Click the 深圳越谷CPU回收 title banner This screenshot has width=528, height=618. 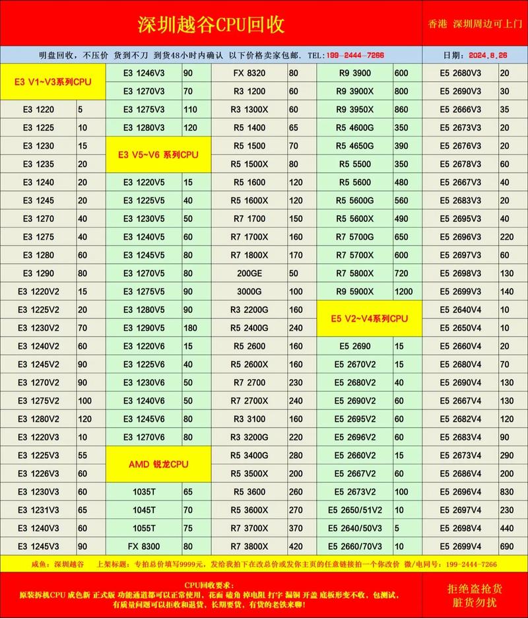coord(211,24)
